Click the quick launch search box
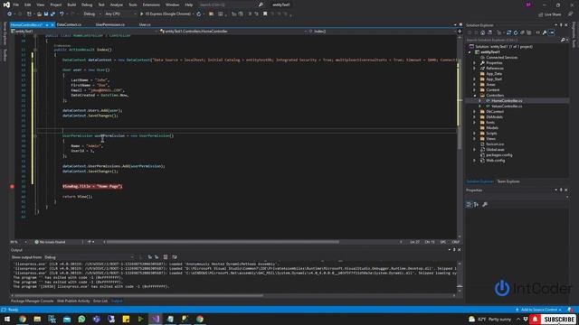This screenshot has height=325, width=579. [x=228, y=5]
